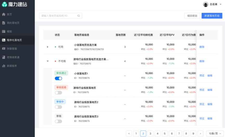Preview 游戏行业投放落地页2
The image size is (225, 137).
point(202,104)
